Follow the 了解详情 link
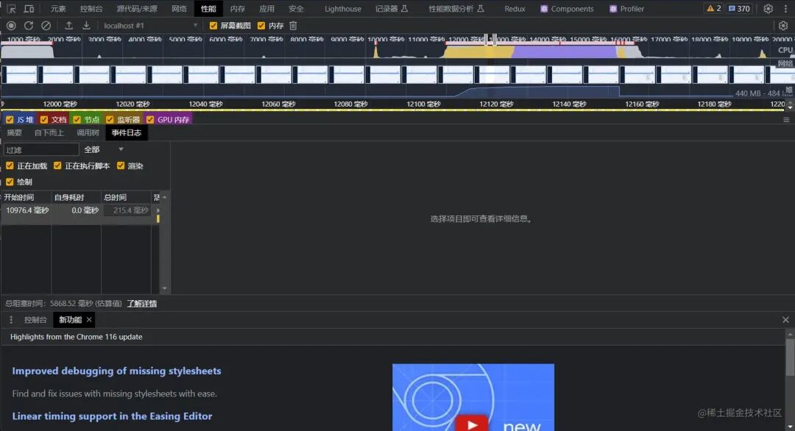795x431 pixels. point(142,303)
